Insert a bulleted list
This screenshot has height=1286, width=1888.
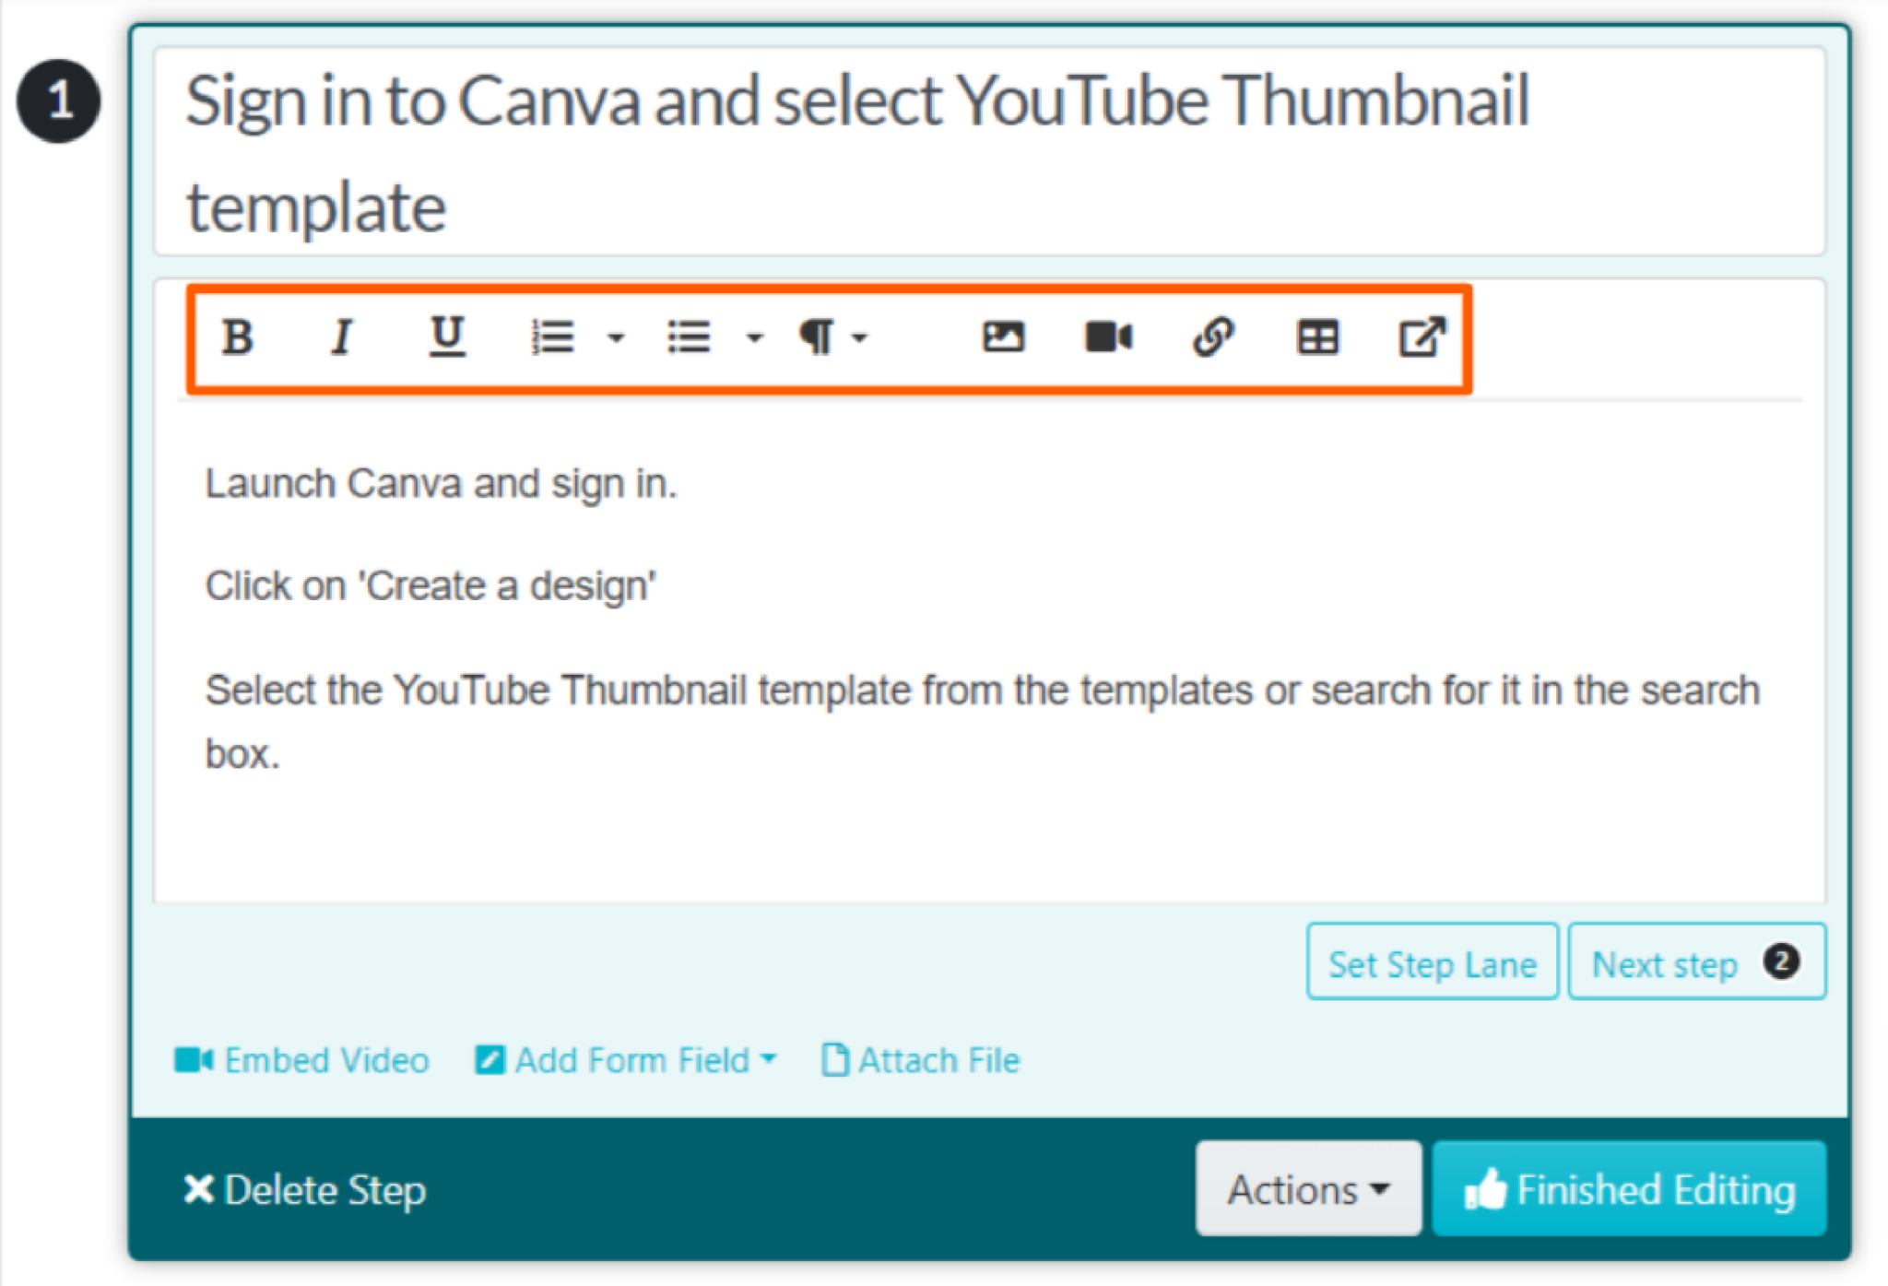689,336
